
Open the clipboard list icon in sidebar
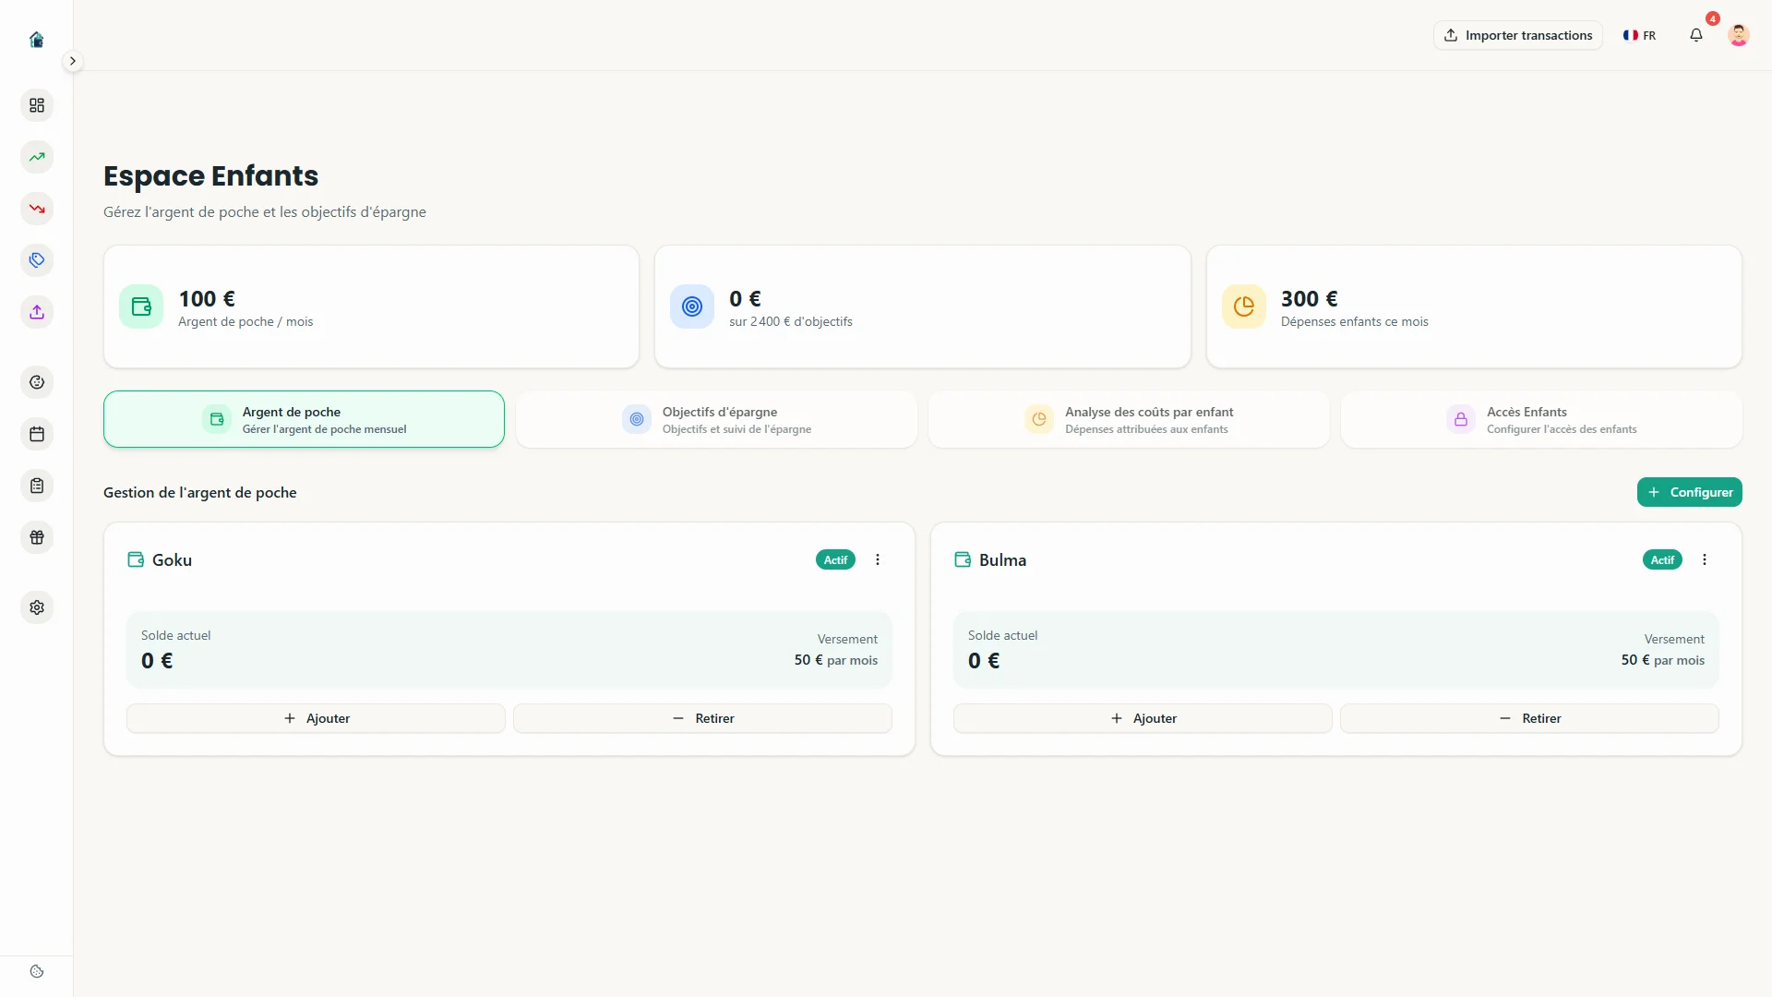click(x=37, y=486)
